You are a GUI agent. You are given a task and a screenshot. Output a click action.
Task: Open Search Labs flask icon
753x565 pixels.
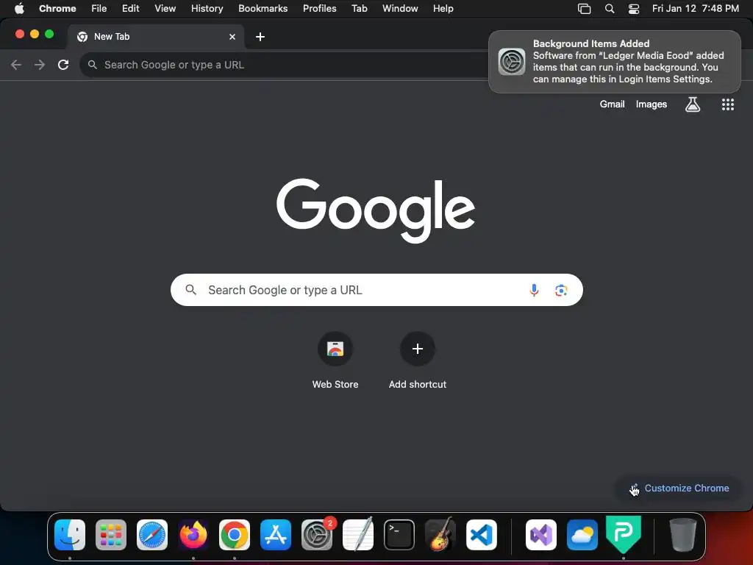[x=693, y=104]
